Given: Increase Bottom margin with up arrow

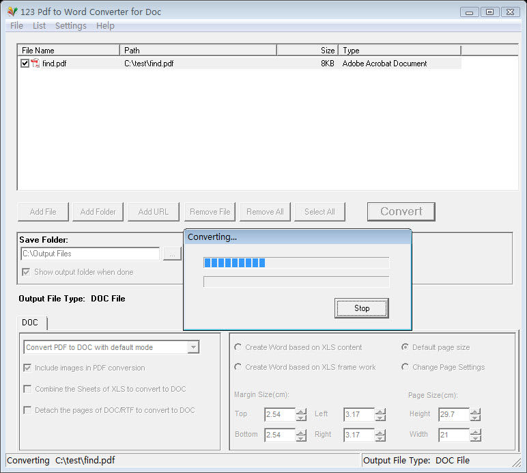Looking at the screenshot, I should [x=302, y=431].
